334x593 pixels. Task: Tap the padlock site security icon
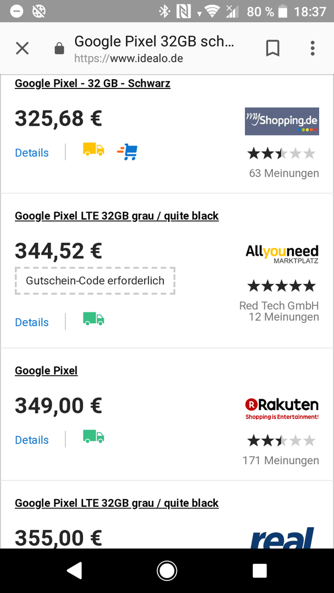point(59,48)
